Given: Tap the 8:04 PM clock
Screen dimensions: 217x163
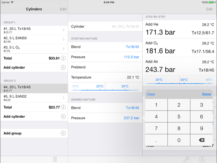Looking at the screenshot, I should (x=109, y=2).
